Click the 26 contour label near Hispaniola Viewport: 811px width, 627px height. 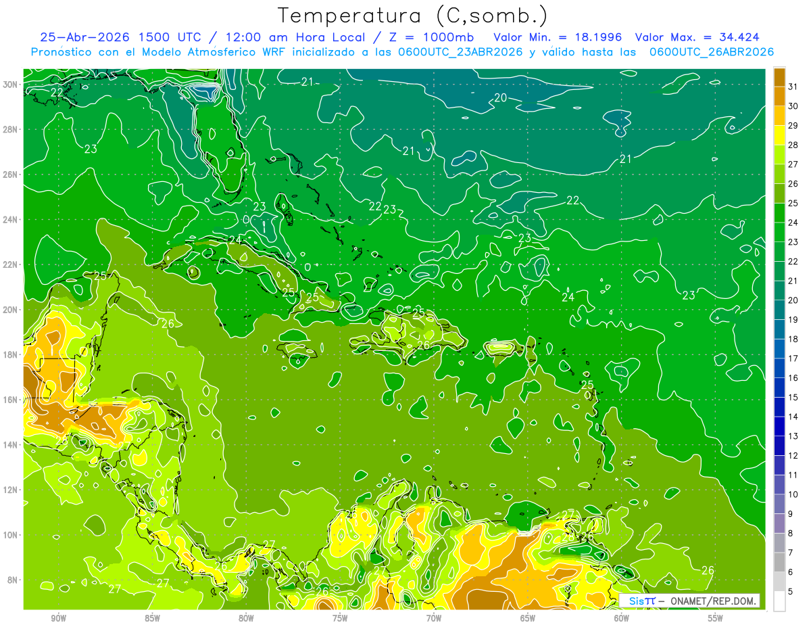(423, 345)
